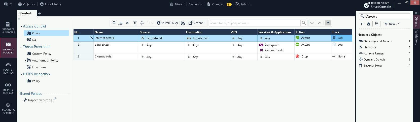Collapse the navigation tree pane
The image size is (420, 122).
(x=19, y=19)
